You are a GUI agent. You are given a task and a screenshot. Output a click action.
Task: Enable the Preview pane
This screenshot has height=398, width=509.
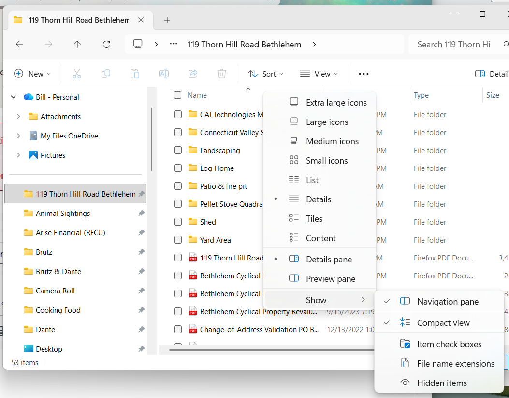point(320,279)
